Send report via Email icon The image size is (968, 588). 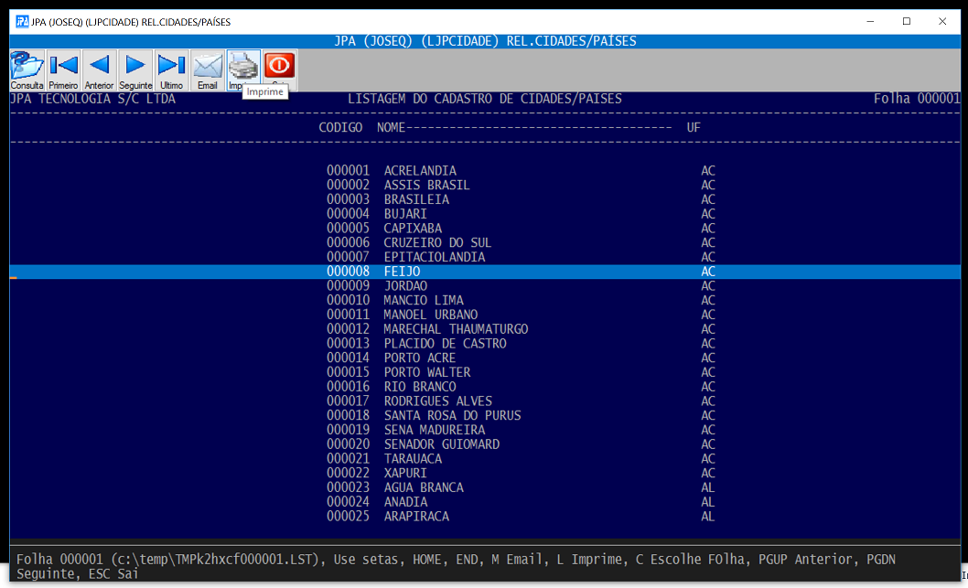point(208,70)
